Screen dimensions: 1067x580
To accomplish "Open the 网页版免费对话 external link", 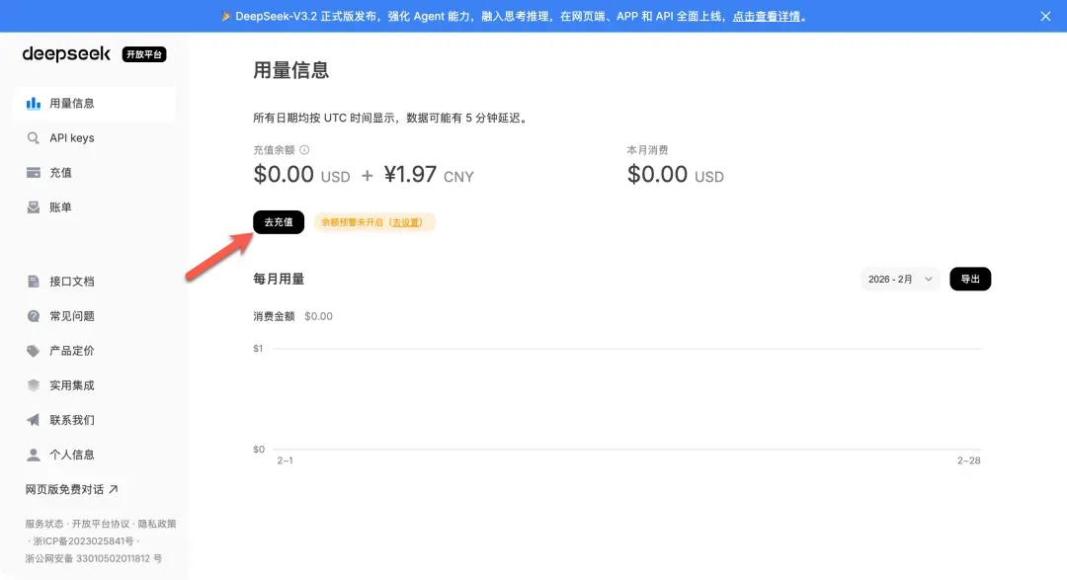I will [x=71, y=489].
